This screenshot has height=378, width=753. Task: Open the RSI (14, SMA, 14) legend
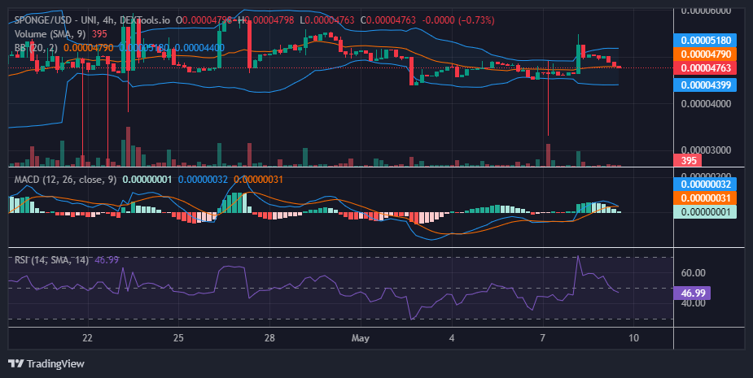point(51,260)
